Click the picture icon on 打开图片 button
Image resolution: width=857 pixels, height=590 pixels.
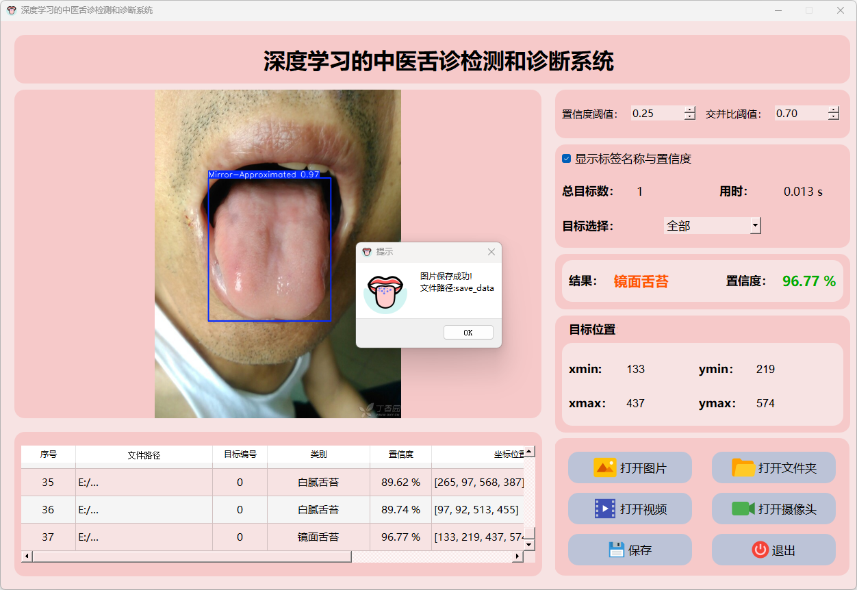[605, 468]
